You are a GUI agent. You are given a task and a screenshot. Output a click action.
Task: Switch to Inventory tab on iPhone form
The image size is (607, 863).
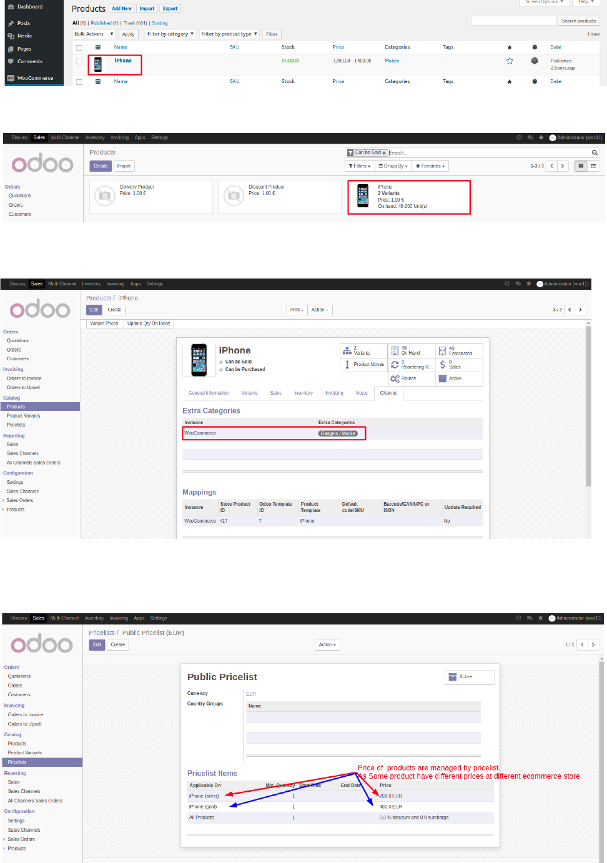point(303,393)
